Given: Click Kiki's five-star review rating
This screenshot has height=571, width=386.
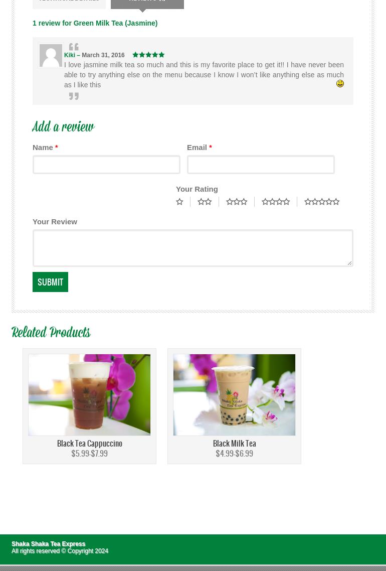Looking at the screenshot, I should (x=148, y=55).
